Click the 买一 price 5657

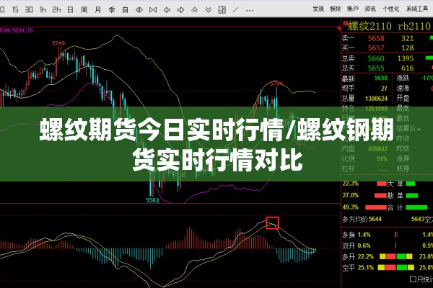pos(376,48)
